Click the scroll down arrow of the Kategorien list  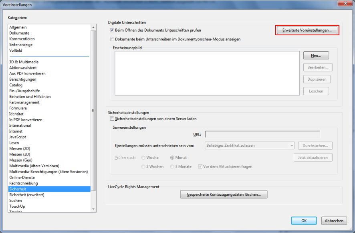click(x=94, y=209)
